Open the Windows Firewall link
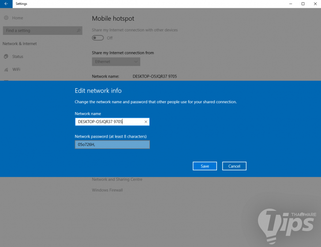 click(x=107, y=190)
